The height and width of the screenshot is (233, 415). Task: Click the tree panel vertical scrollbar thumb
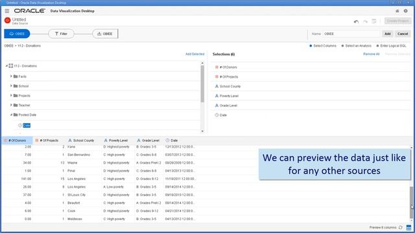pos(202,83)
